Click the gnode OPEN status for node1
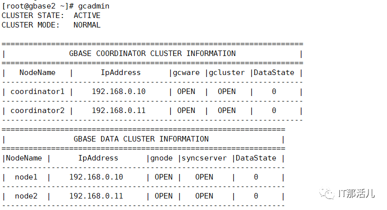The width and height of the screenshot is (387, 210). 164,177
